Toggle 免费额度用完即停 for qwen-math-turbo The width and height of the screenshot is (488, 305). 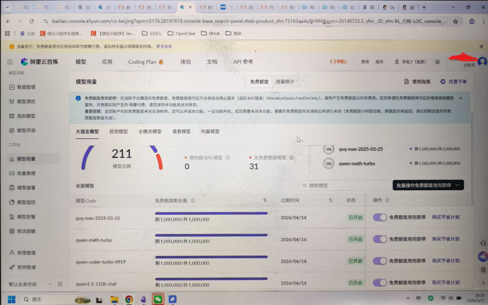(x=380, y=239)
